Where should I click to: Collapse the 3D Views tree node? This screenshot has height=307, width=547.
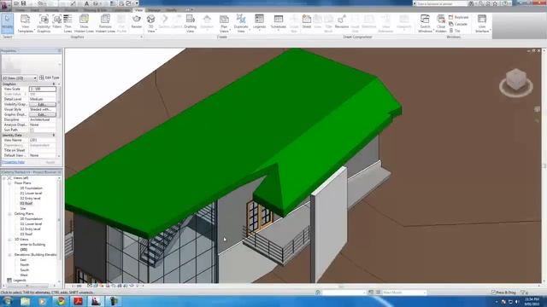tap(9, 240)
